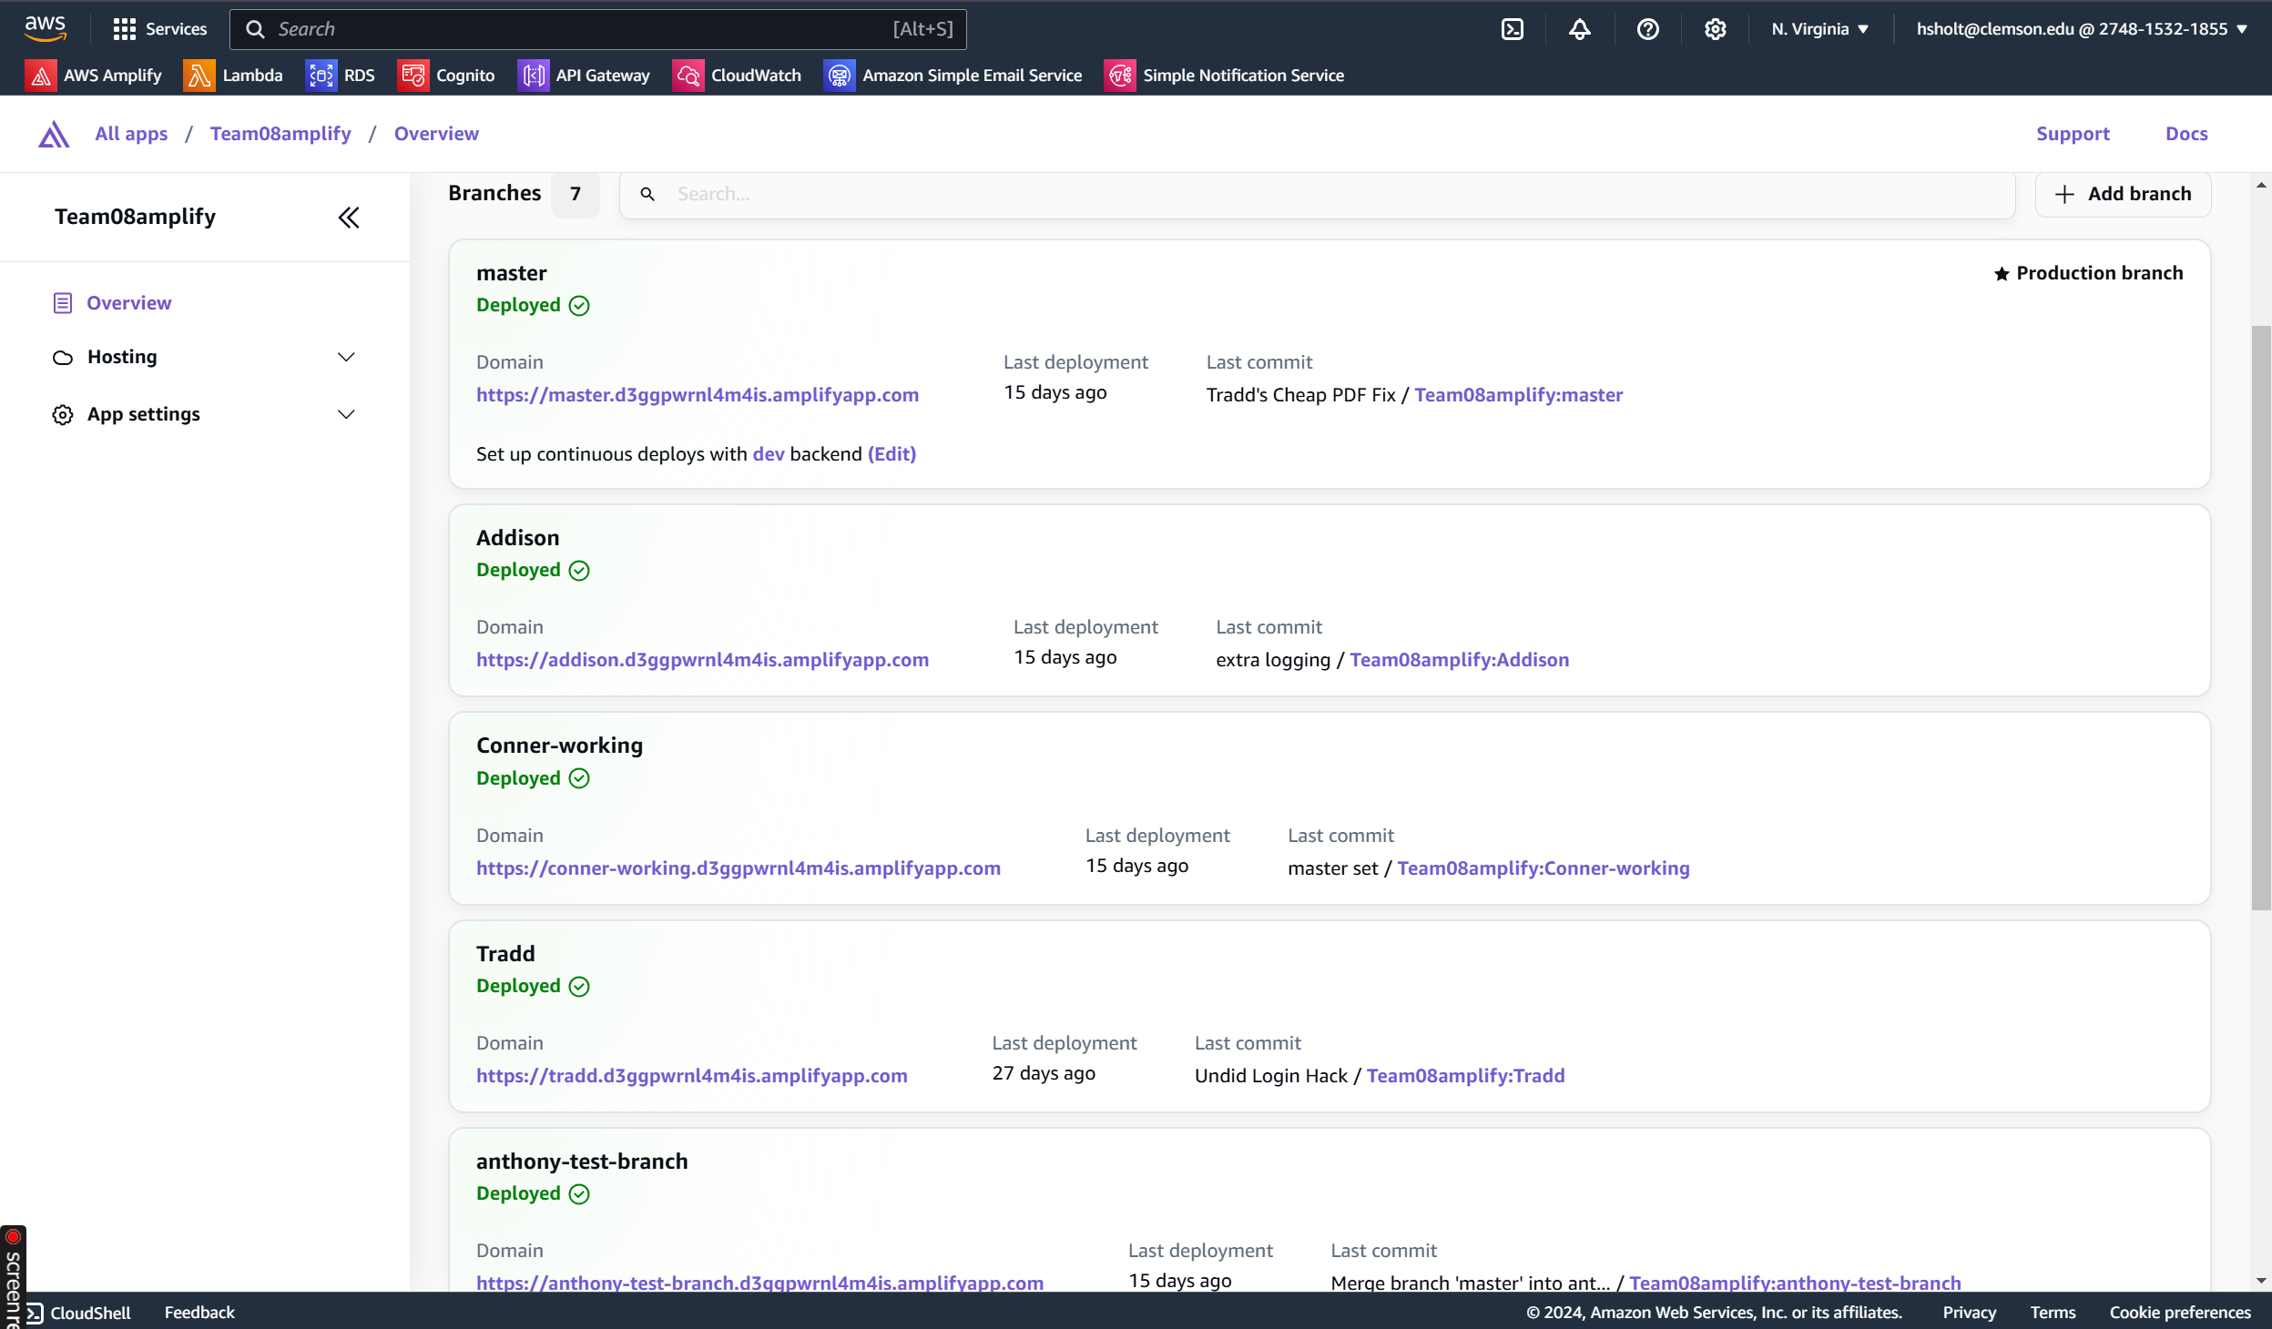Open the CloudShell terminal icon in top bar
Image resolution: width=2272 pixels, height=1329 pixels.
pos(1512,29)
